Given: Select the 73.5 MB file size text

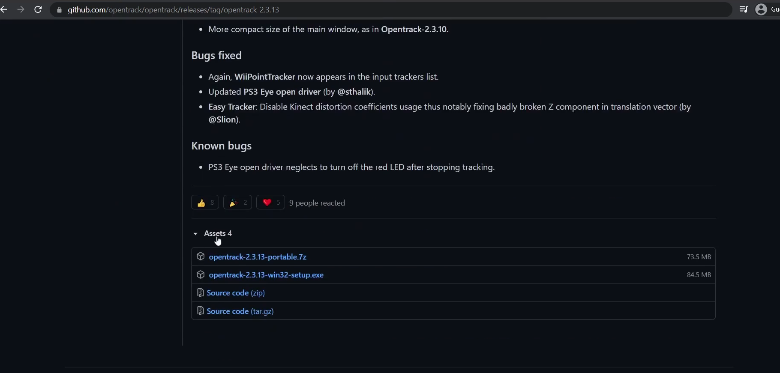Looking at the screenshot, I should click(x=699, y=257).
